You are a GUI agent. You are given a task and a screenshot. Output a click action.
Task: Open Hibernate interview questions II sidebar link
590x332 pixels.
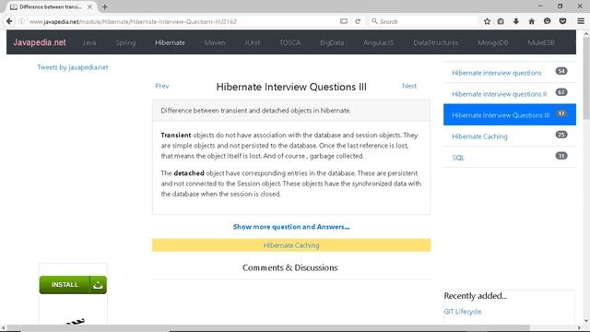pos(500,94)
